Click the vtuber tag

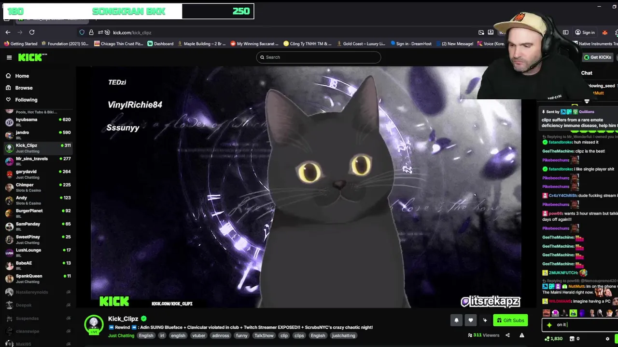(199, 335)
